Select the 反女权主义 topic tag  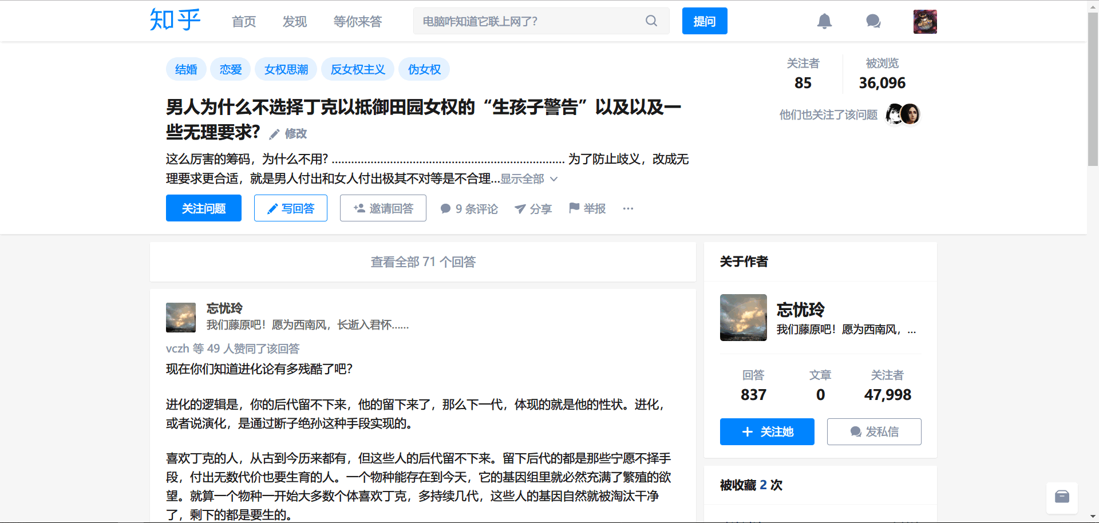tap(358, 69)
